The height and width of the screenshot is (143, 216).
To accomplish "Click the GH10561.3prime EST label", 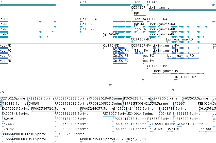I will (162, 124).
